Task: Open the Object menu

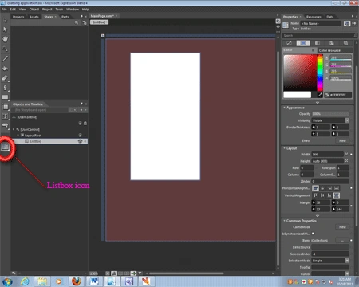Action: tap(34, 10)
